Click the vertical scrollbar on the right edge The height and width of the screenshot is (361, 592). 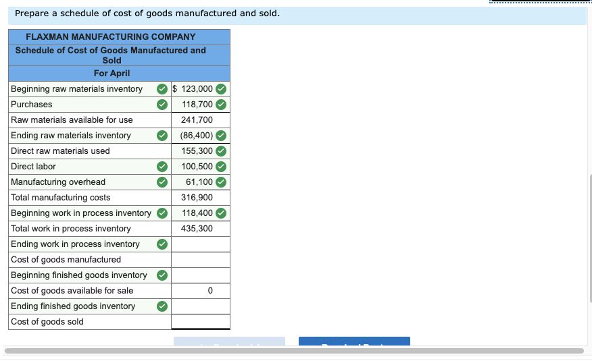click(591, 238)
